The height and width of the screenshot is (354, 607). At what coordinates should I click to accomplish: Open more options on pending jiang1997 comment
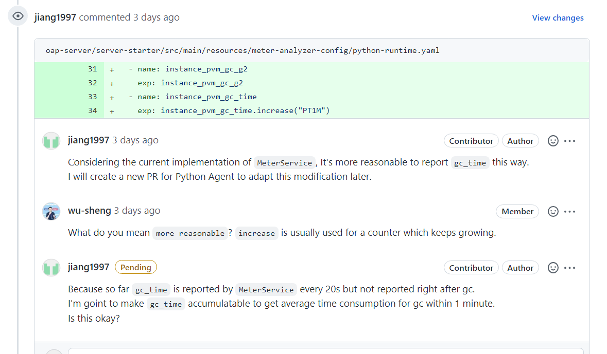coord(570,268)
